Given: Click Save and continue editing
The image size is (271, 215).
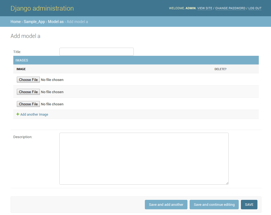Looking at the screenshot, I should point(214,205).
